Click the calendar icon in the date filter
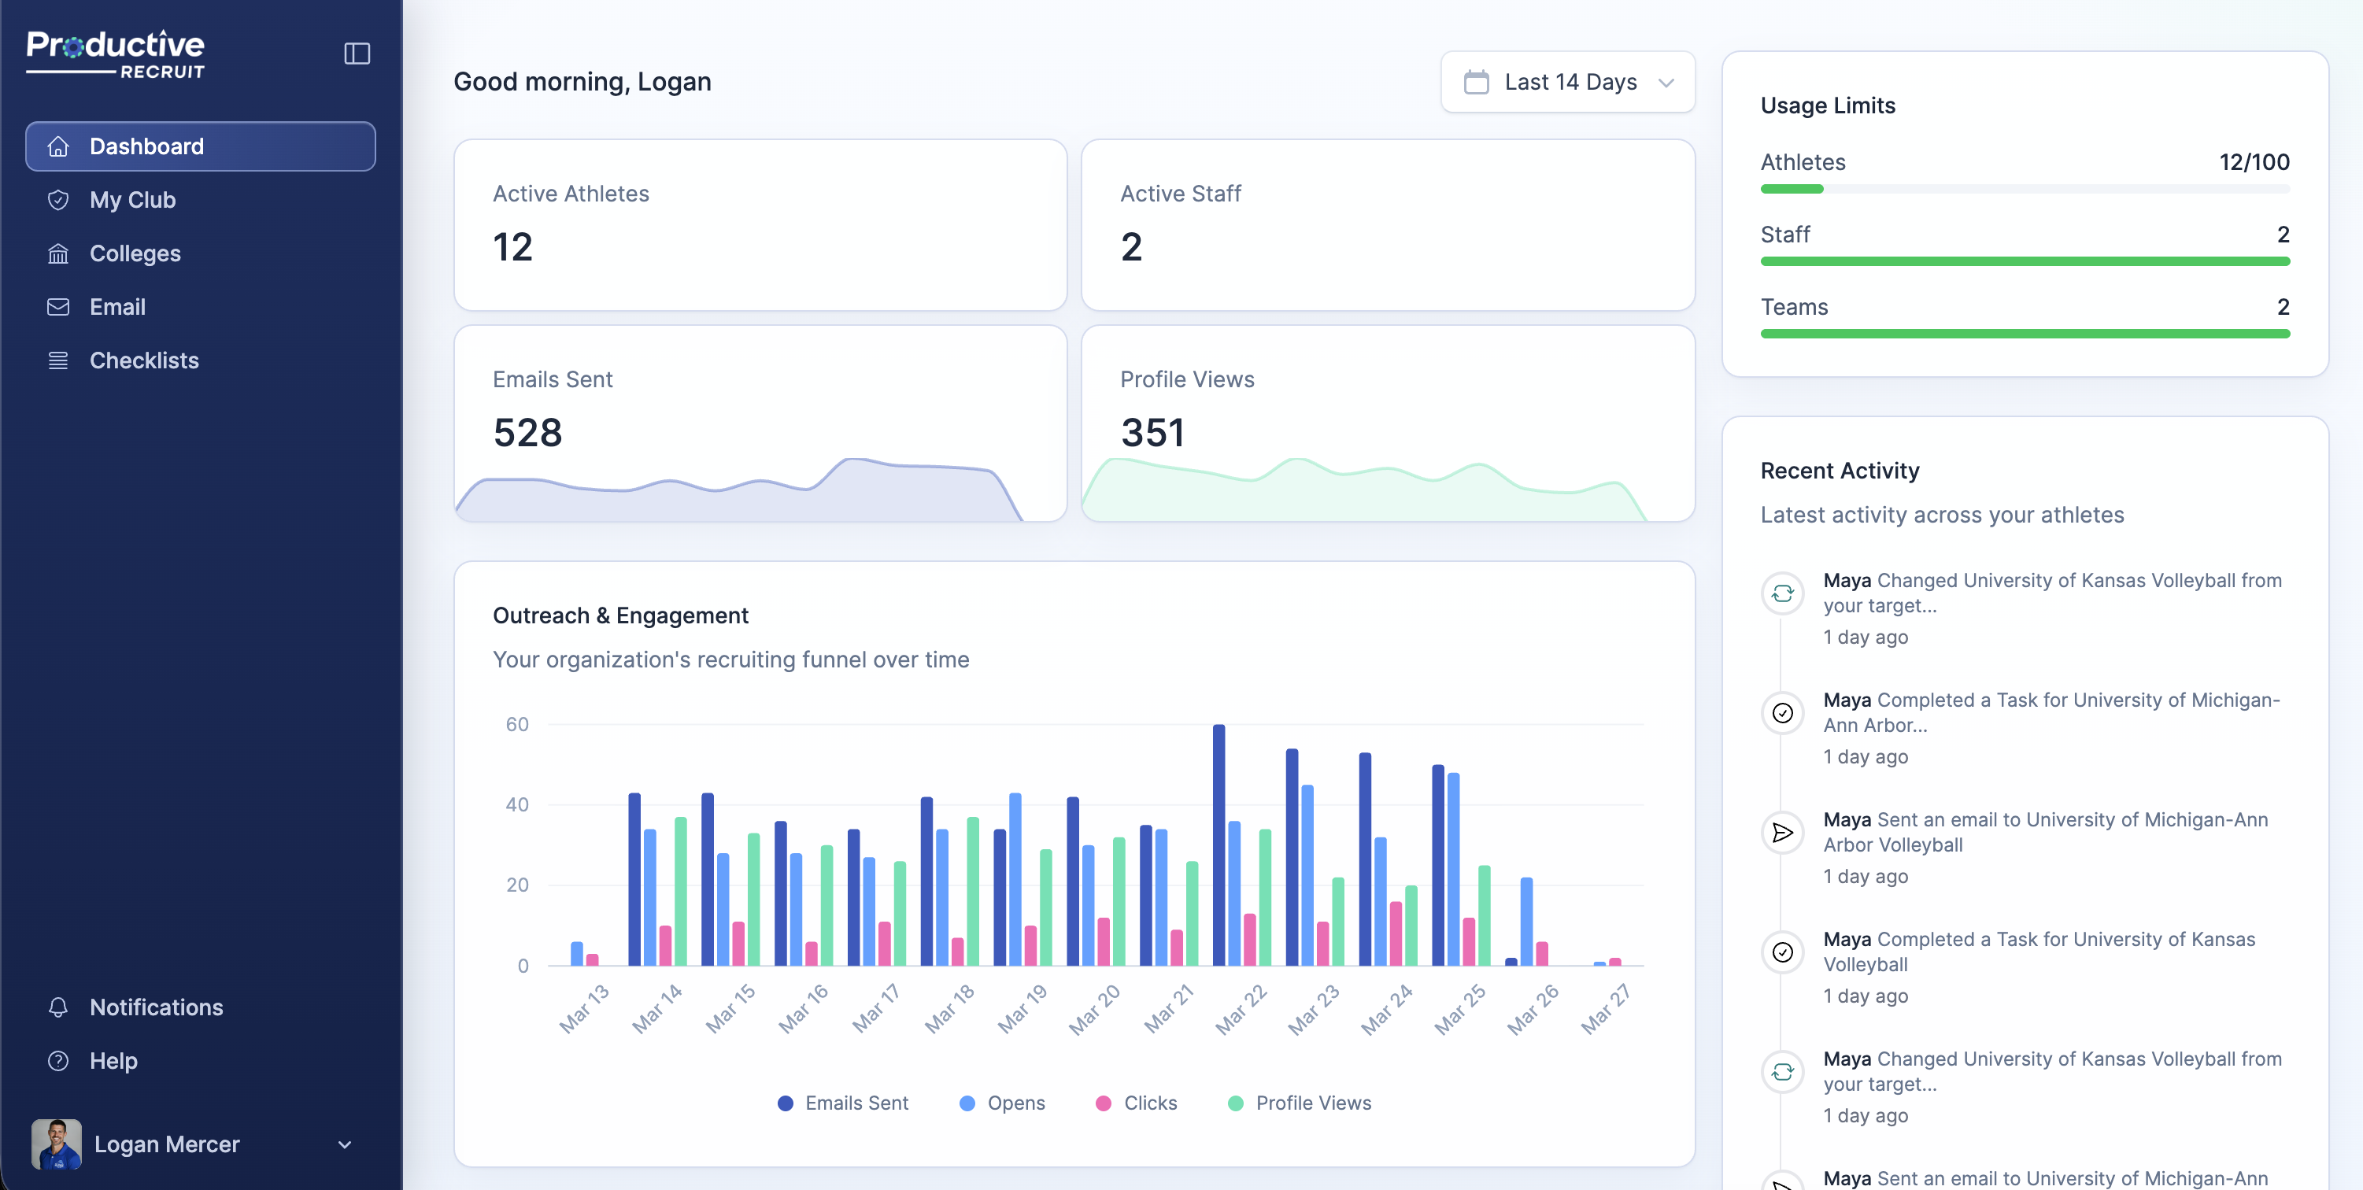Image resolution: width=2363 pixels, height=1190 pixels. [1477, 82]
